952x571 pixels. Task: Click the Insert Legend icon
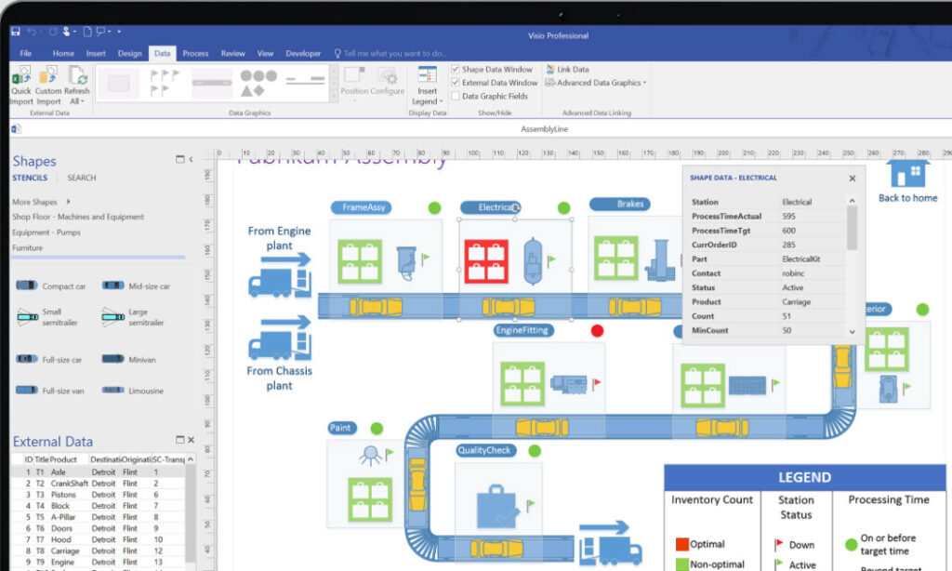coord(428,74)
